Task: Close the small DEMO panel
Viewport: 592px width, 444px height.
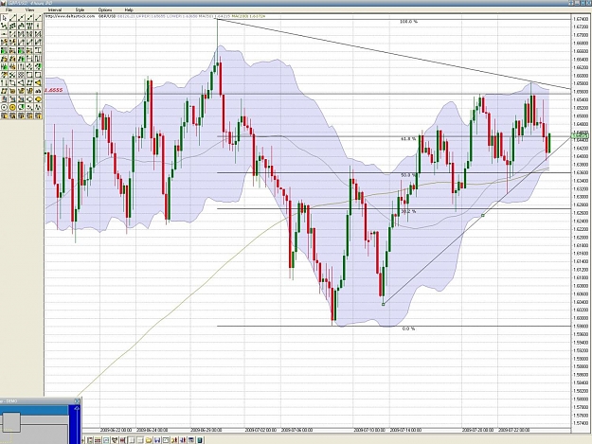Action: point(77,401)
